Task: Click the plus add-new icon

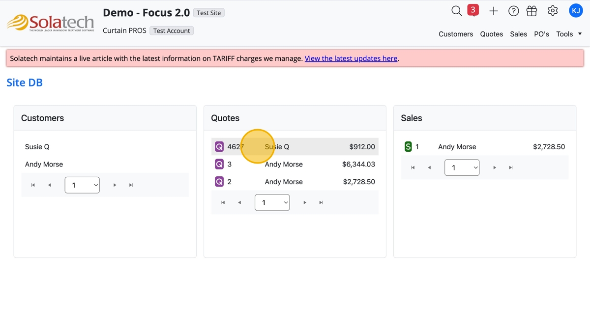Action: tap(494, 11)
